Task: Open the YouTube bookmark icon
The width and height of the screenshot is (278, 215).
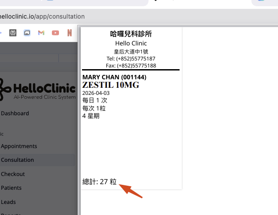Action: [x=55, y=33]
